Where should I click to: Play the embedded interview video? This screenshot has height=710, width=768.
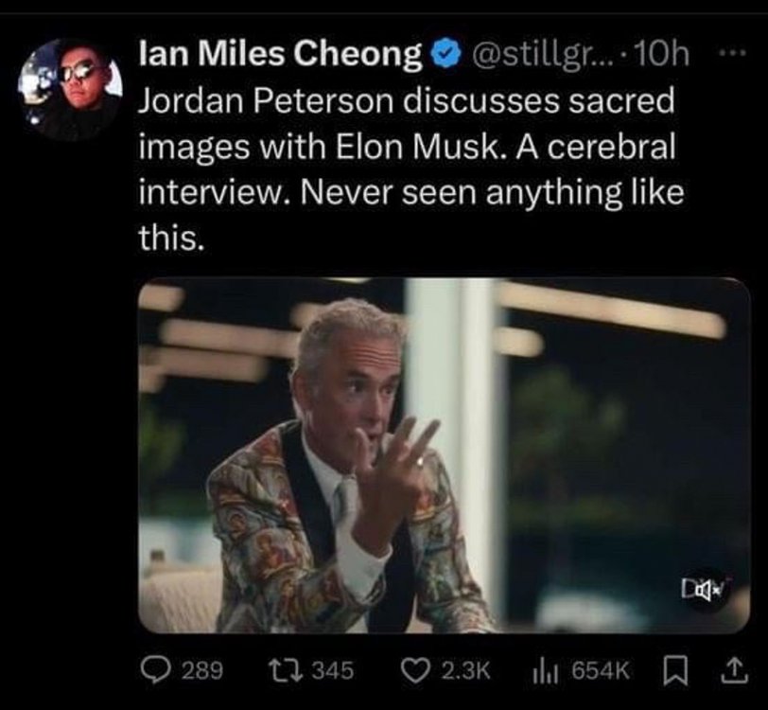coord(445,456)
